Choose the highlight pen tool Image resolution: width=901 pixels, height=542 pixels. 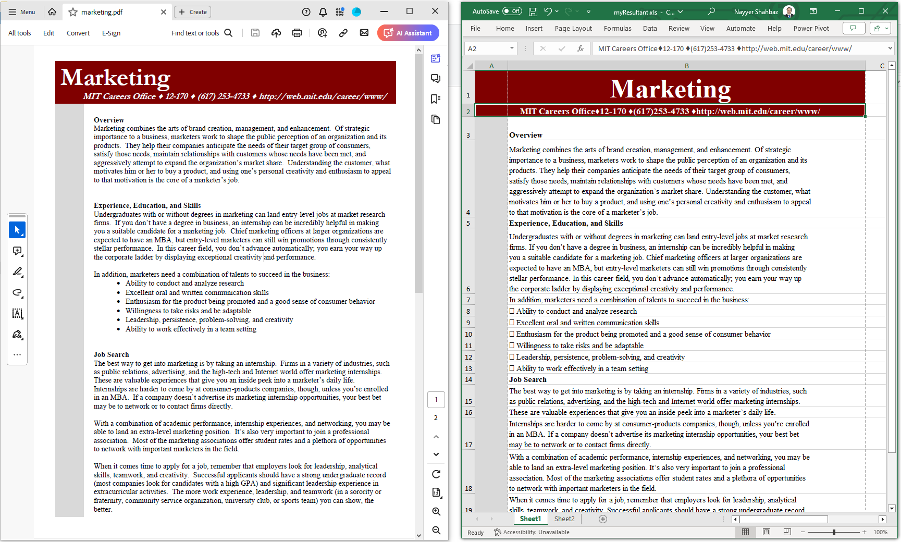17,272
